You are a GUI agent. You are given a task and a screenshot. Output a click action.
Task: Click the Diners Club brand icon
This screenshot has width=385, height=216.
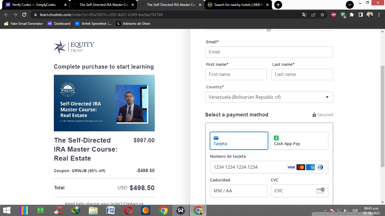pos(320,167)
